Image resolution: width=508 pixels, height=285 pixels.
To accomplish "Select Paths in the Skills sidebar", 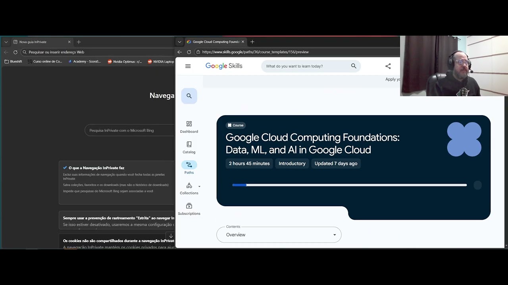I will [189, 168].
